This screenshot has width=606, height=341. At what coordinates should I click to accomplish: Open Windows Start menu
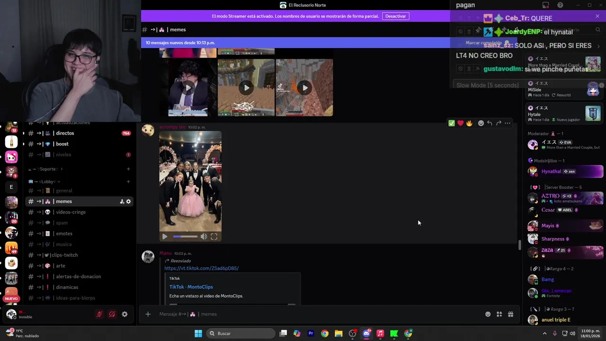click(198, 333)
